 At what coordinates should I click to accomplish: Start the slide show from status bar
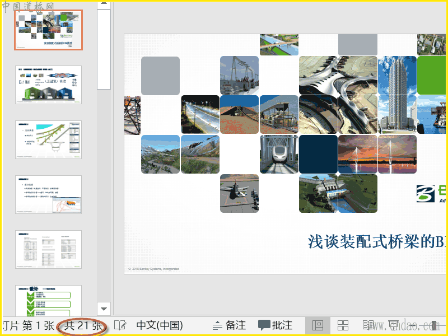(394, 325)
